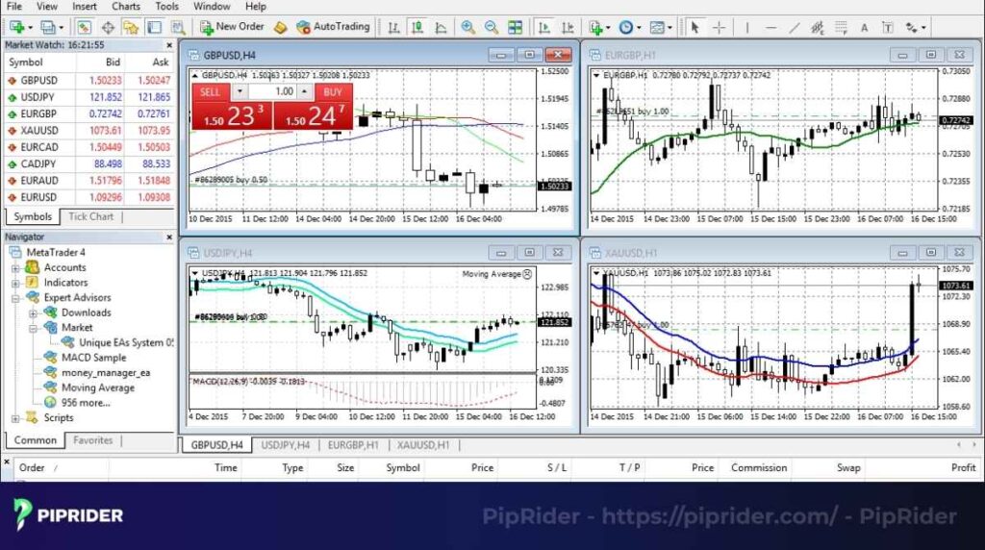Image resolution: width=985 pixels, height=550 pixels.
Task: Open the Data Window crosshair-target icon
Action: click(108, 27)
